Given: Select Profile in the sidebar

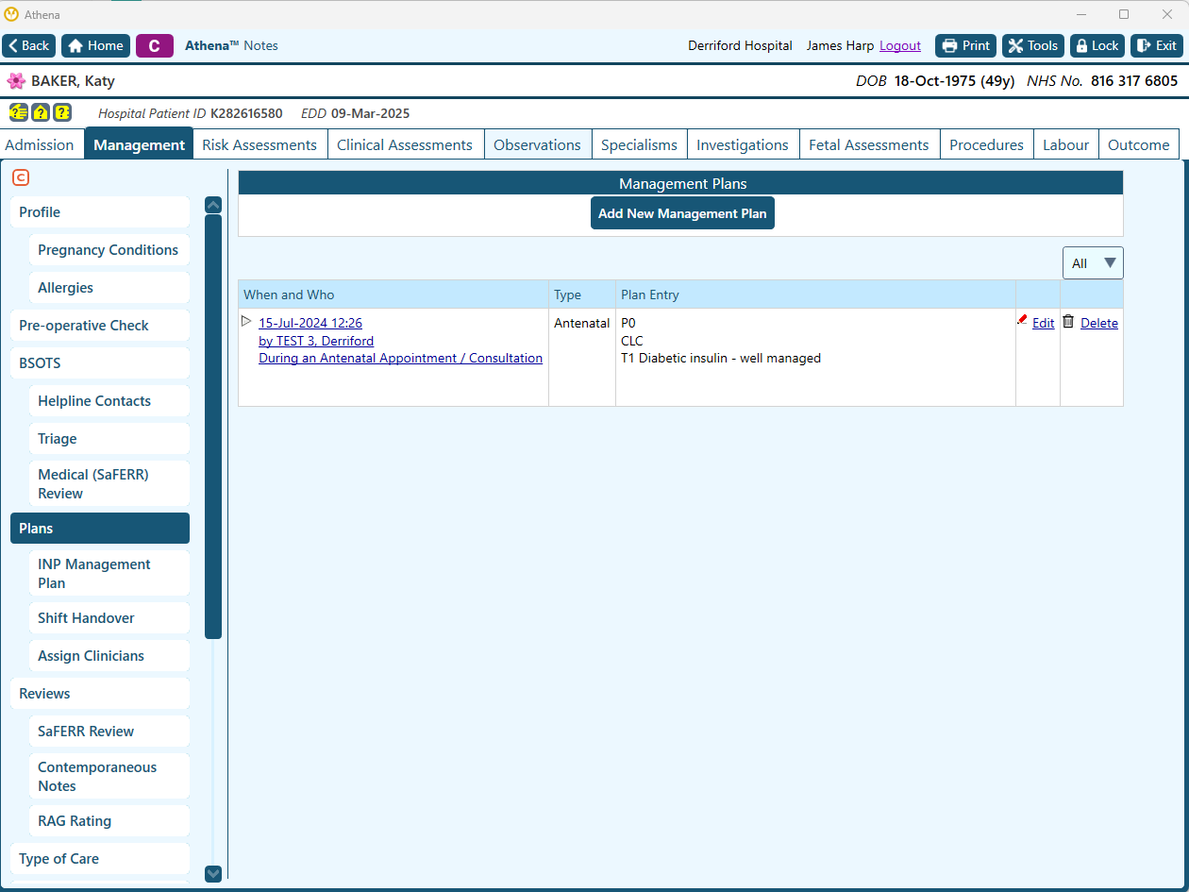Looking at the screenshot, I should pyautogui.click(x=100, y=212).
